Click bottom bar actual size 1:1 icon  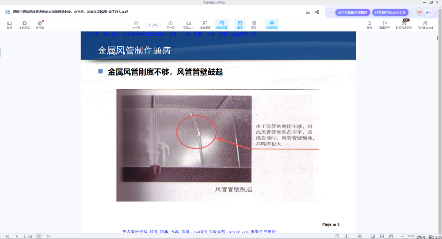point(373,236)
